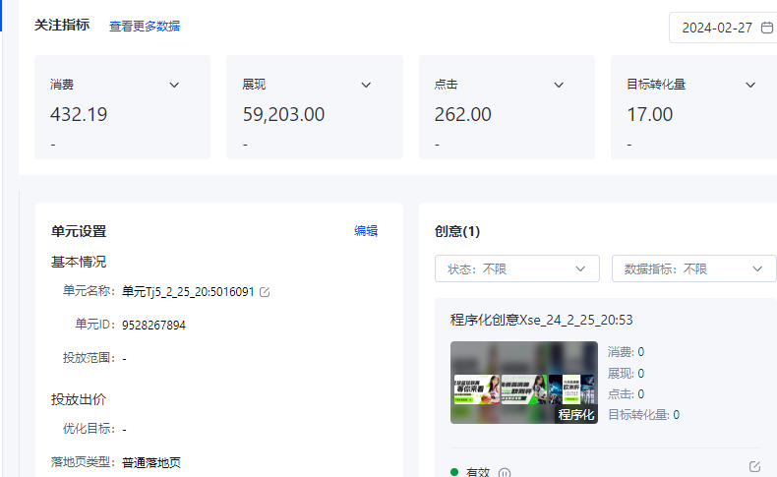
Task: Pause the creative with pause icon
Action: pyautogui.click(x=504, y=472)
